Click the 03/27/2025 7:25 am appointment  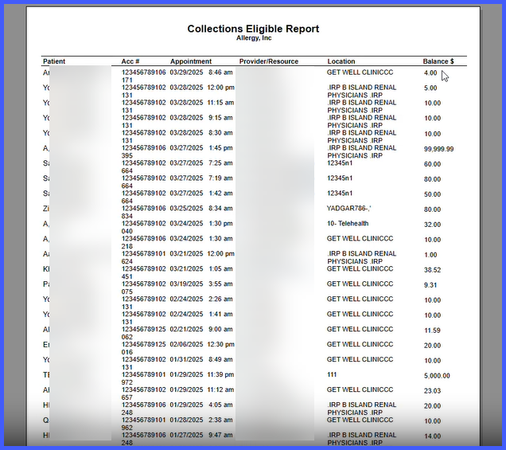pyautogui.click(x=201, y=163)
